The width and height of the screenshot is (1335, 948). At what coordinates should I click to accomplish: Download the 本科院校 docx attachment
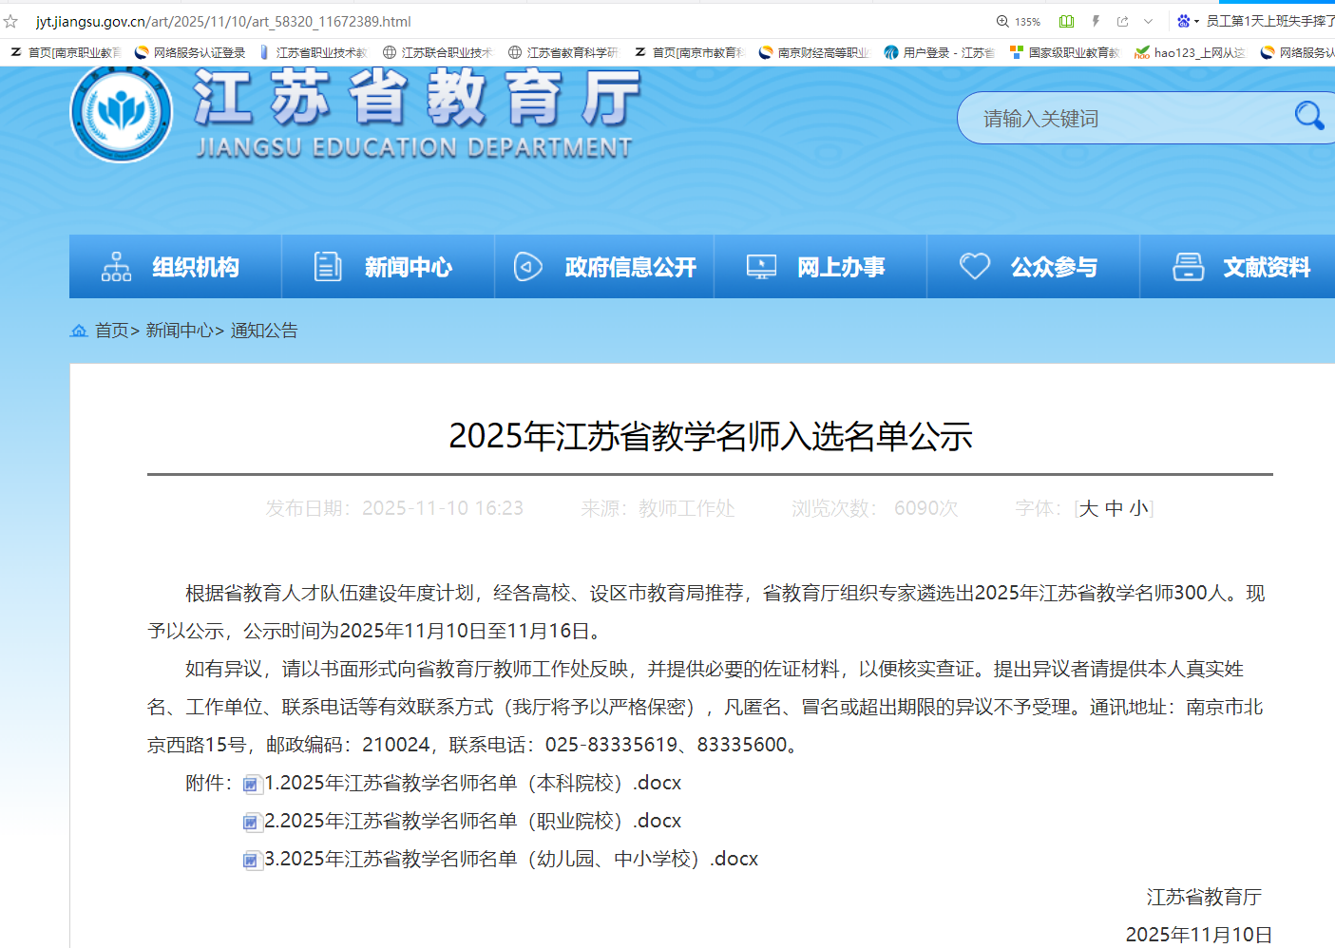pyautogui.click(x=472, y=783)
